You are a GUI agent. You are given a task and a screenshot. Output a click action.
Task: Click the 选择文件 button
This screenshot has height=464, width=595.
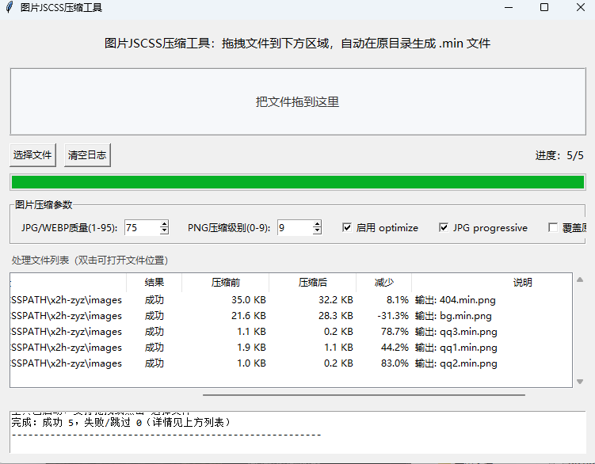[32, 154]
